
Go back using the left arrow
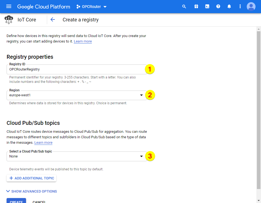coord(53,20)
